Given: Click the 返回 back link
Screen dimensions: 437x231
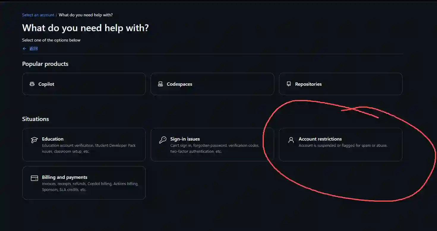Looking at the screenshot, I should point(33,48).
